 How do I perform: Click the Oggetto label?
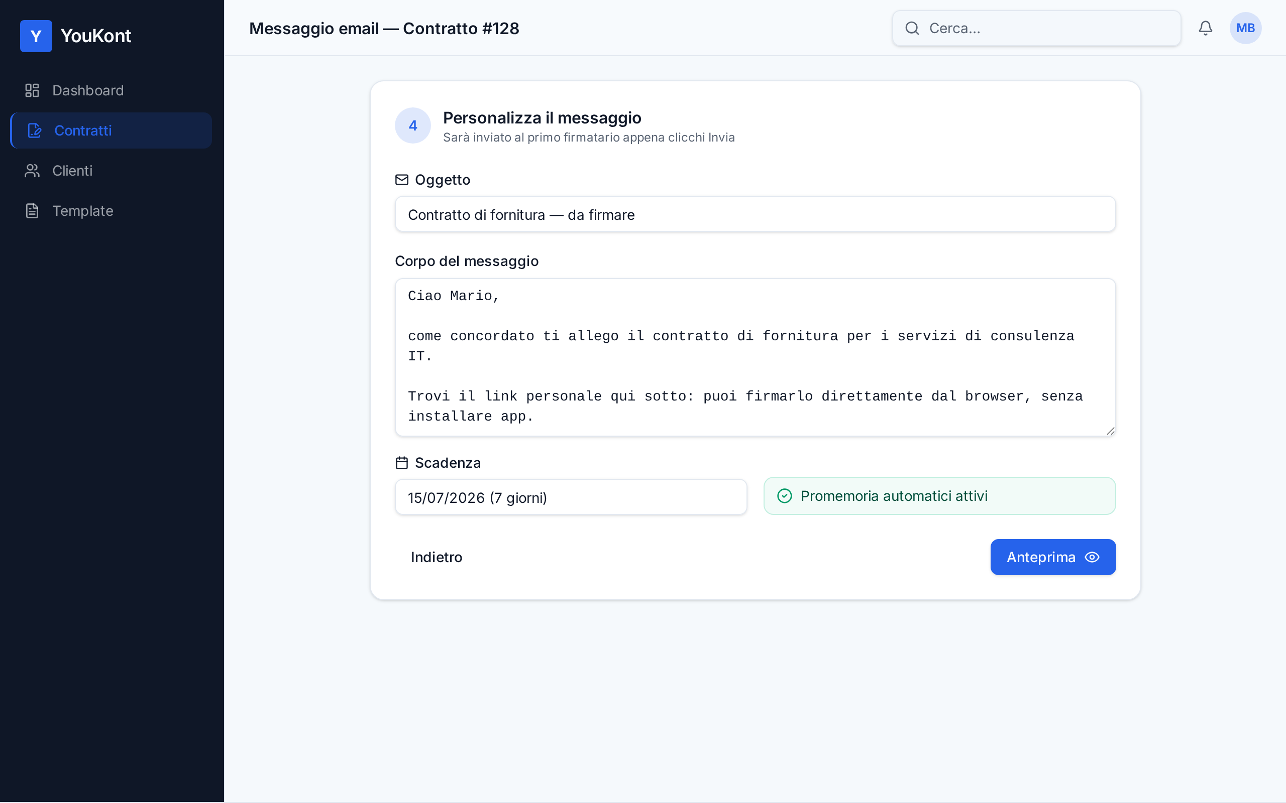[442, 180]
